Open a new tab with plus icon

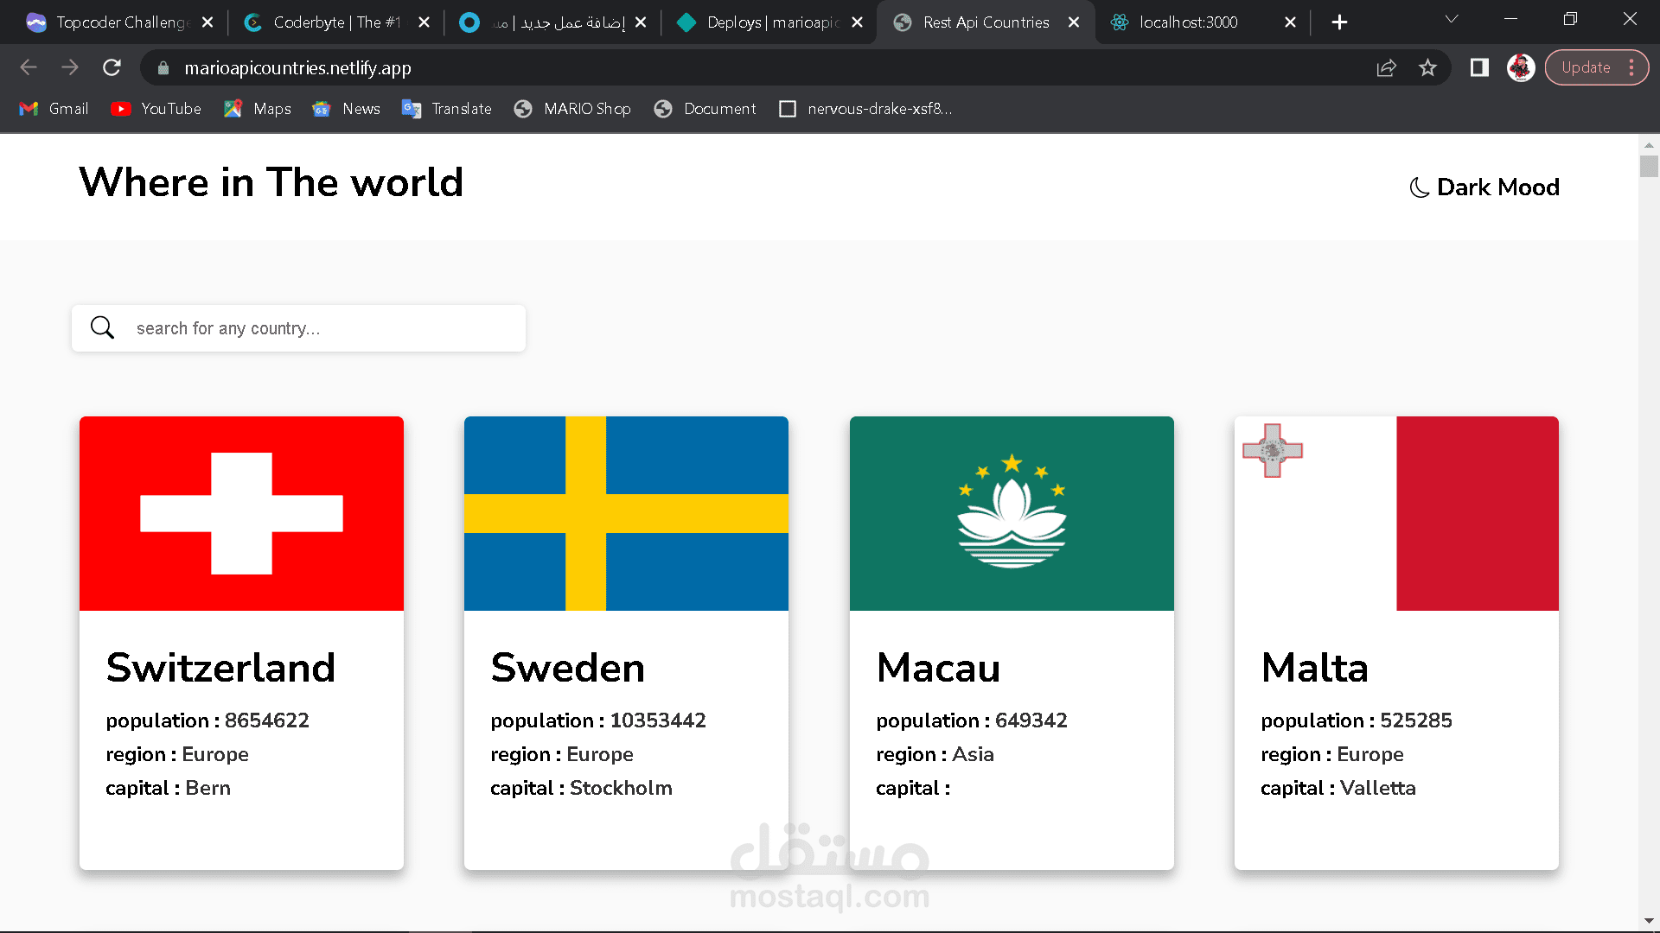[x=1339, y=22]
